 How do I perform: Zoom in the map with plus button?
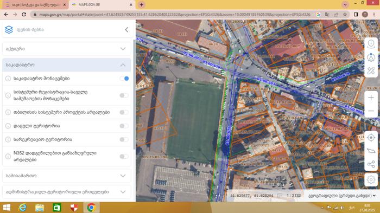coord(371,98)
